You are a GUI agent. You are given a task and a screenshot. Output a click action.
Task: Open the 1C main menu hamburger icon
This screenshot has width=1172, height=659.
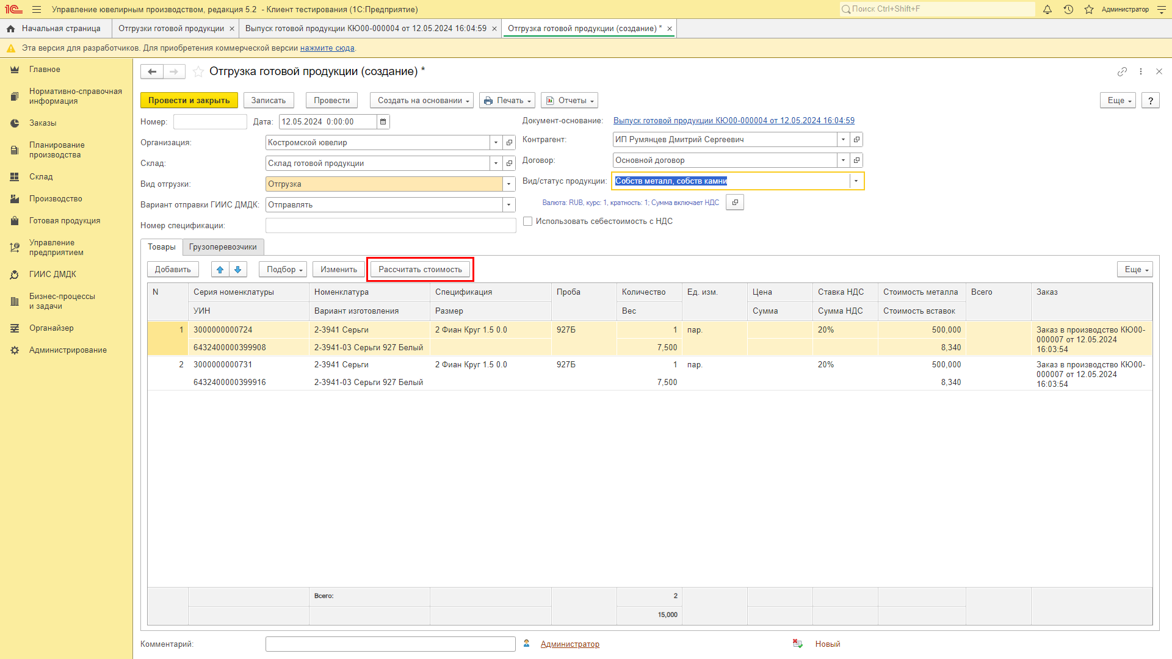37,9
